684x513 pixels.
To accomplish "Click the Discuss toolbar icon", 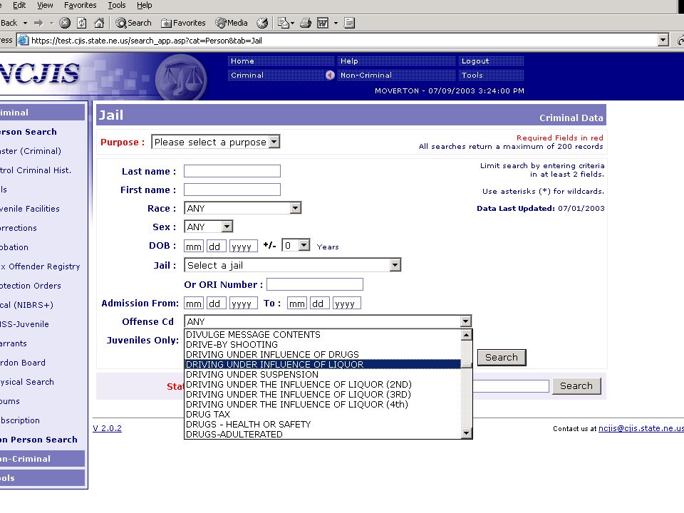I will (x=349, y=23).
